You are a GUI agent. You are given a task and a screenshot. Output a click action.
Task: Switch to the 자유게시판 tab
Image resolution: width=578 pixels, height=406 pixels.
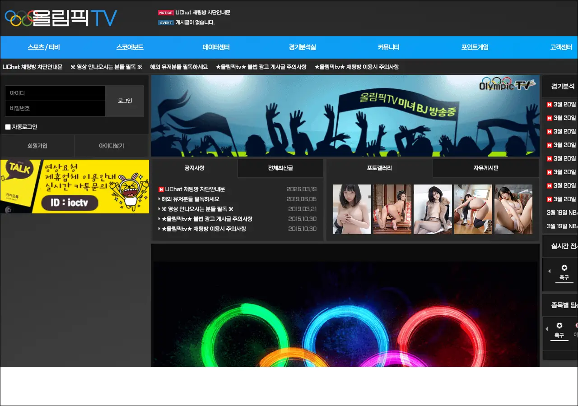[x=485, y=168]
